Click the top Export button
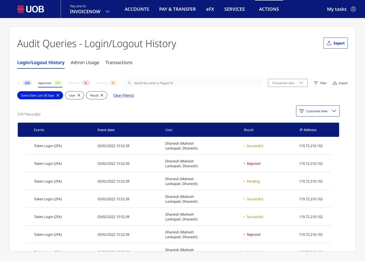 click(x=335, y=43)
